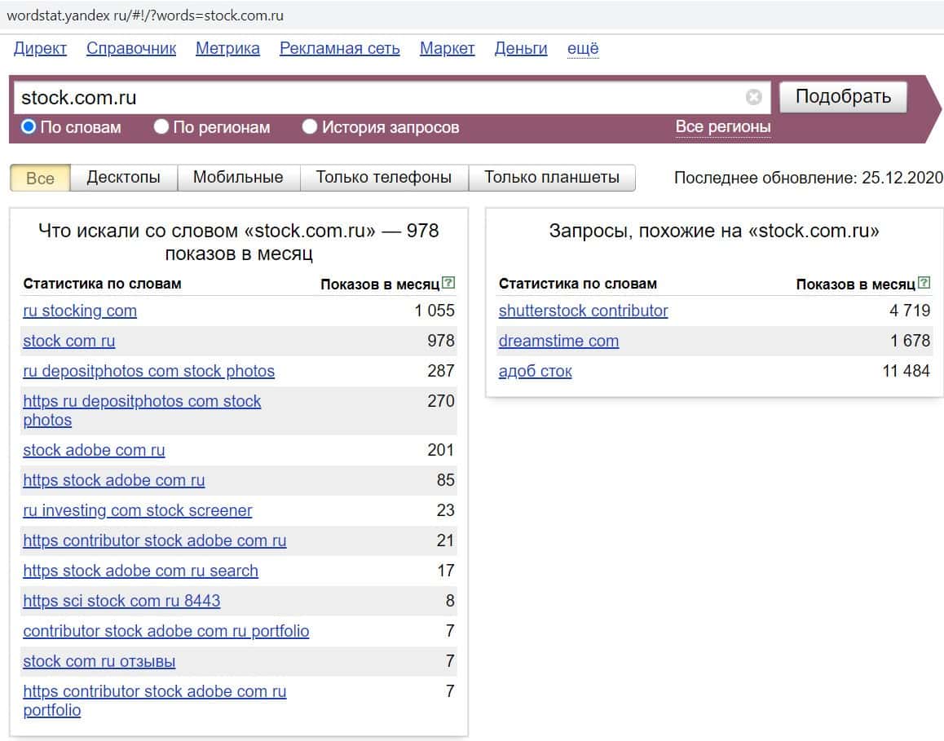Click help icon beside left 'Показов в месяц'
The width and height of the screenshot is (944, 741).
pos(448,284)
